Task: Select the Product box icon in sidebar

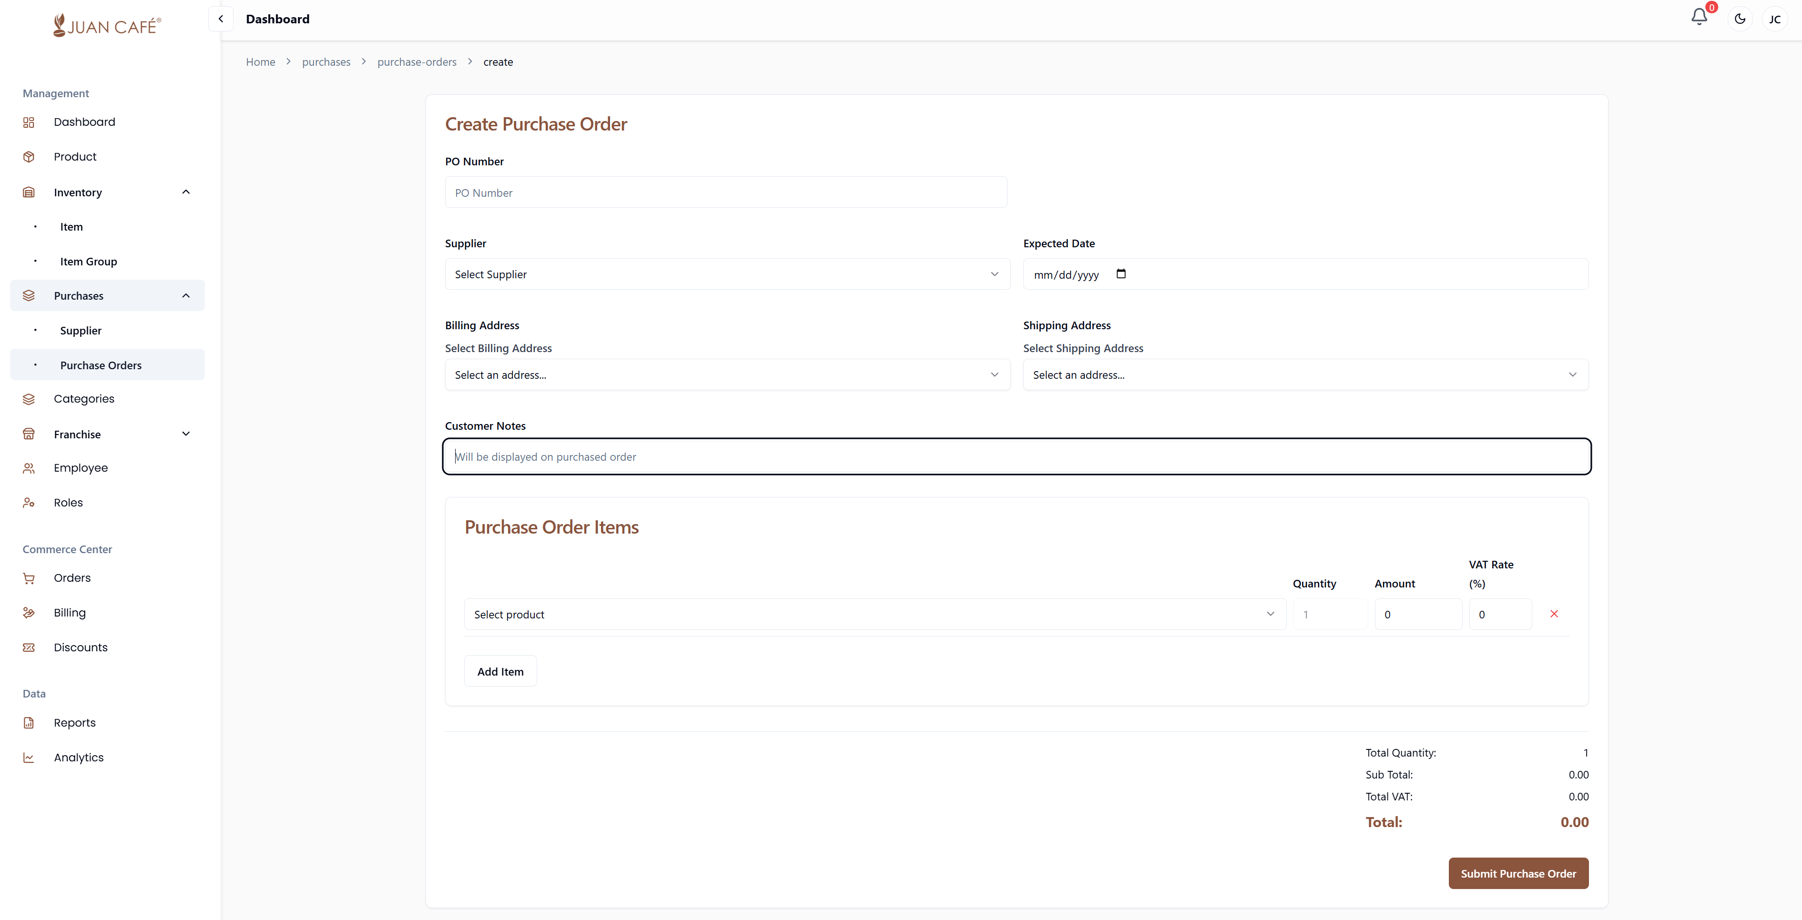Action: click(x=29, y=157)
